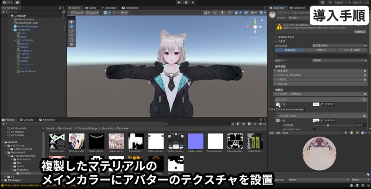Open the Local handle rotation dropdown

tap(92, 13)
